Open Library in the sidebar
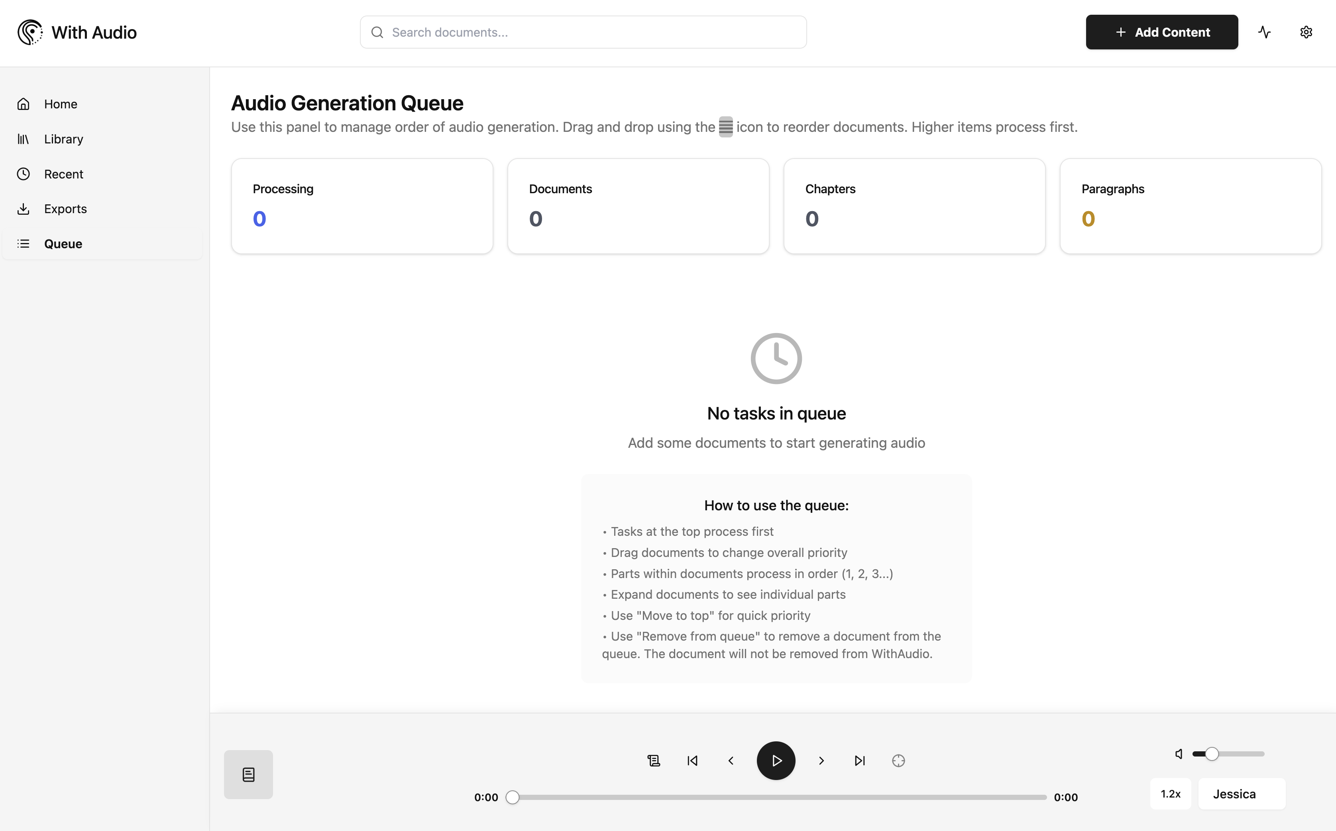This screenshot has width=1336, height=831. 63,139
